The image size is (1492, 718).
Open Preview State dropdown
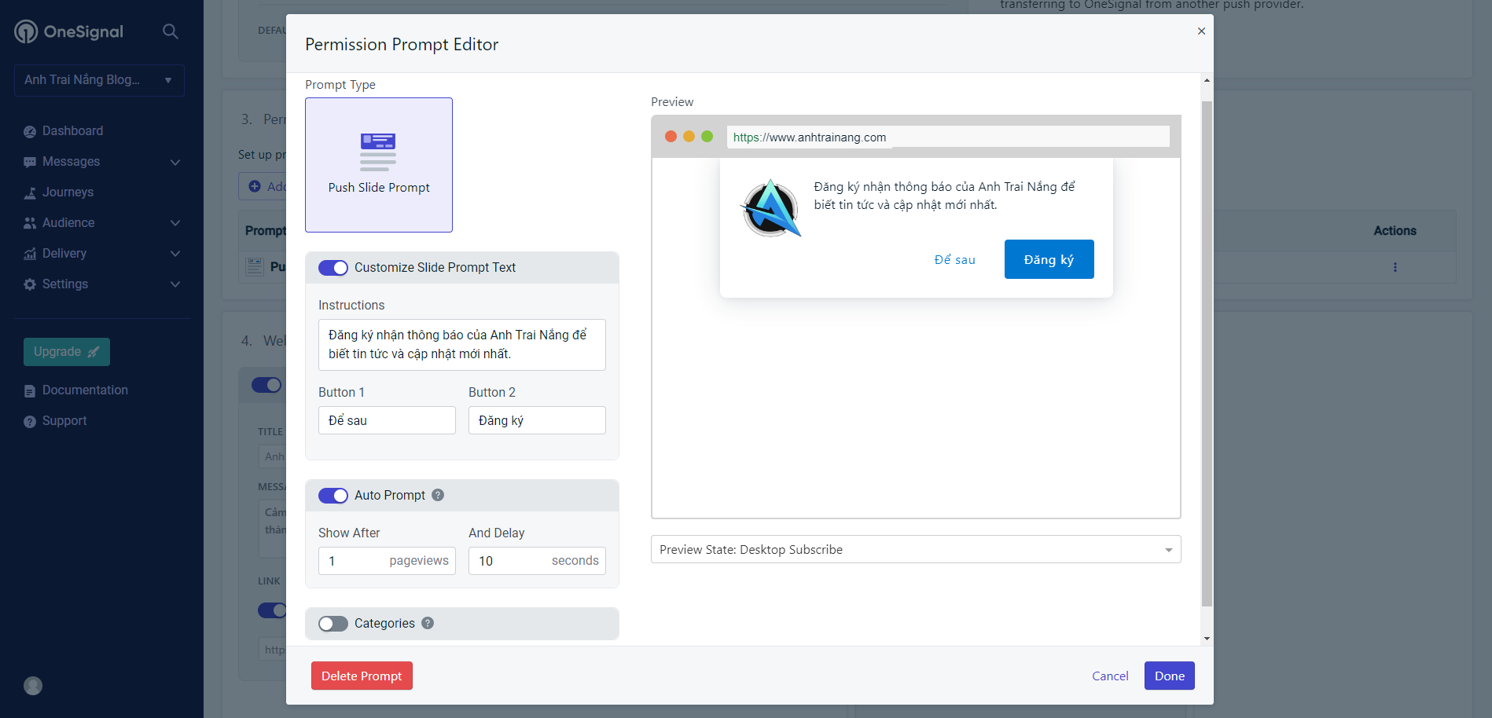[916, 549]
